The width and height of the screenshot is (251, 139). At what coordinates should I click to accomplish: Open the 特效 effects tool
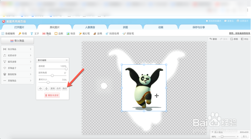pyautogui.click(x=23, y=34)
